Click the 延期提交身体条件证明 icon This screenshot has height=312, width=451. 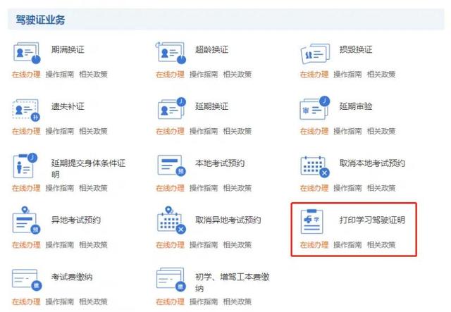pyautogui.click(x=25, y=166)
